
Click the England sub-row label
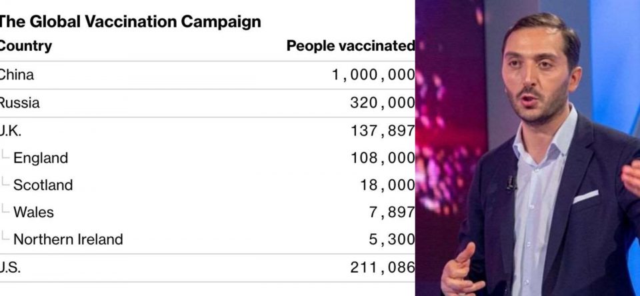point(41,157)
